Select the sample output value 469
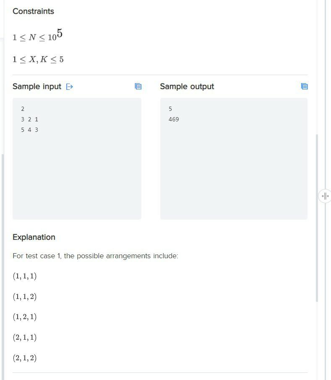 click(x=174, y=119)
